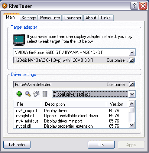Click the Tab order button

tap(17, 144)
